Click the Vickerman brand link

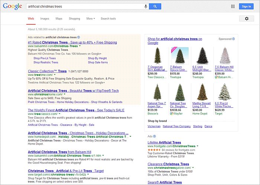(x=154, y=126)
